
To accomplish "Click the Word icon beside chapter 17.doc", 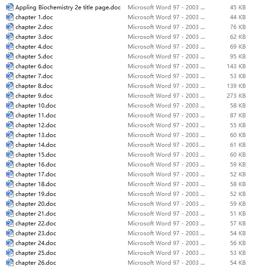I will 10,174.
